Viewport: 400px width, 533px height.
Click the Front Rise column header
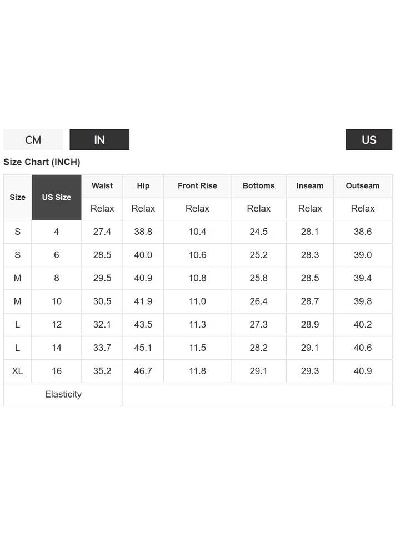(x=197, y=186)
